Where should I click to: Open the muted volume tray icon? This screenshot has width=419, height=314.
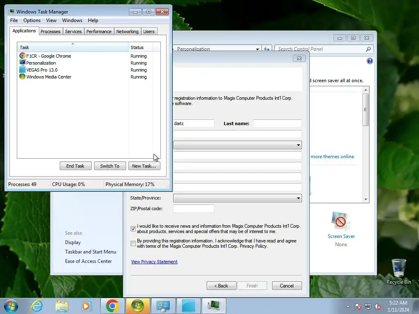pyautogui.click(x=378, y=306)
